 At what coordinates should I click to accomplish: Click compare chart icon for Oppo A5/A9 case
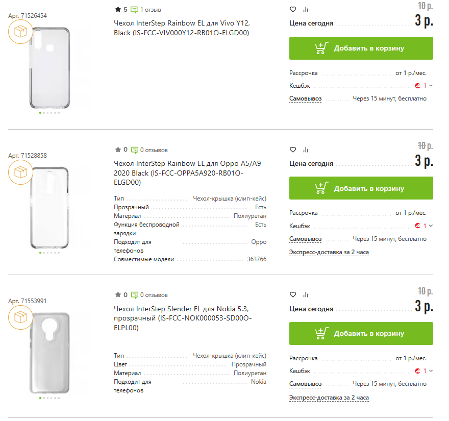(x=306, y=150)
